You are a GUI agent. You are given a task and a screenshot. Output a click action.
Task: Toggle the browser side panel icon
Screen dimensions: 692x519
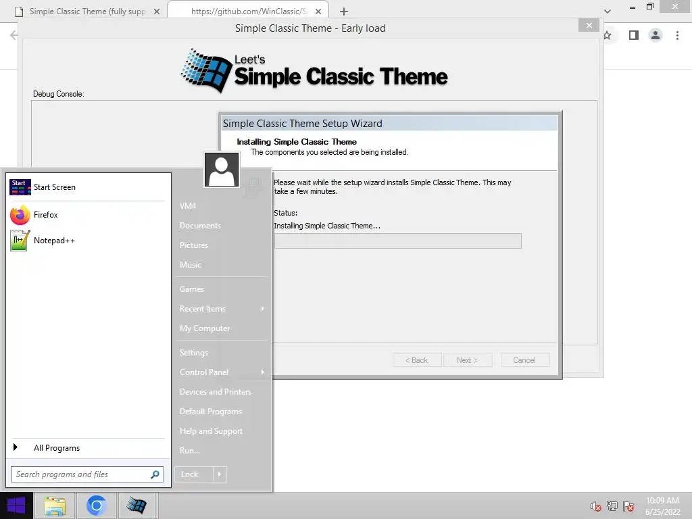pyautogui.click(x=634, y=35)
